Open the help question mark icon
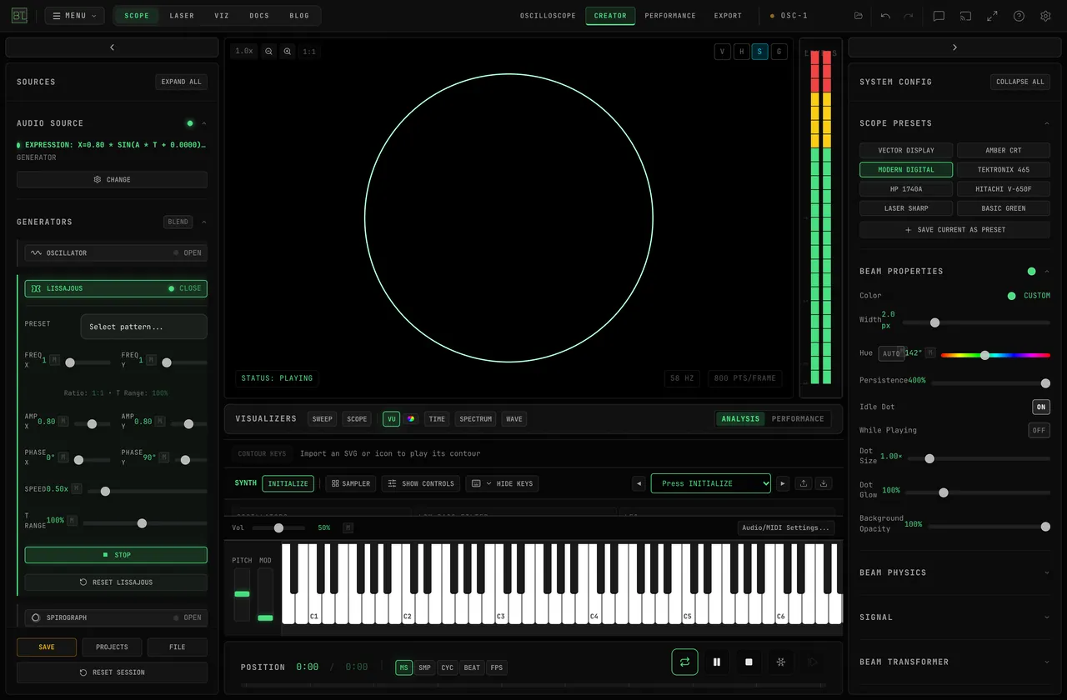This screenshot has width=1067, height=700. click(x=1019, y=16)
